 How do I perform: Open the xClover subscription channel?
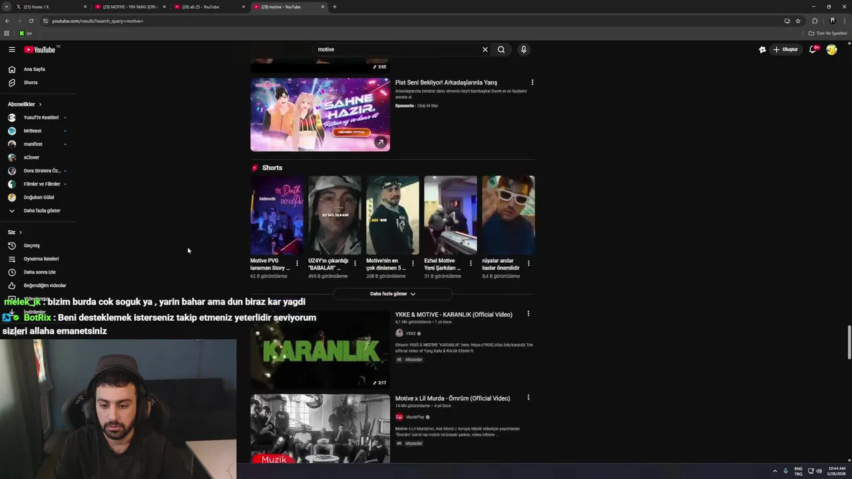point(31,157)
